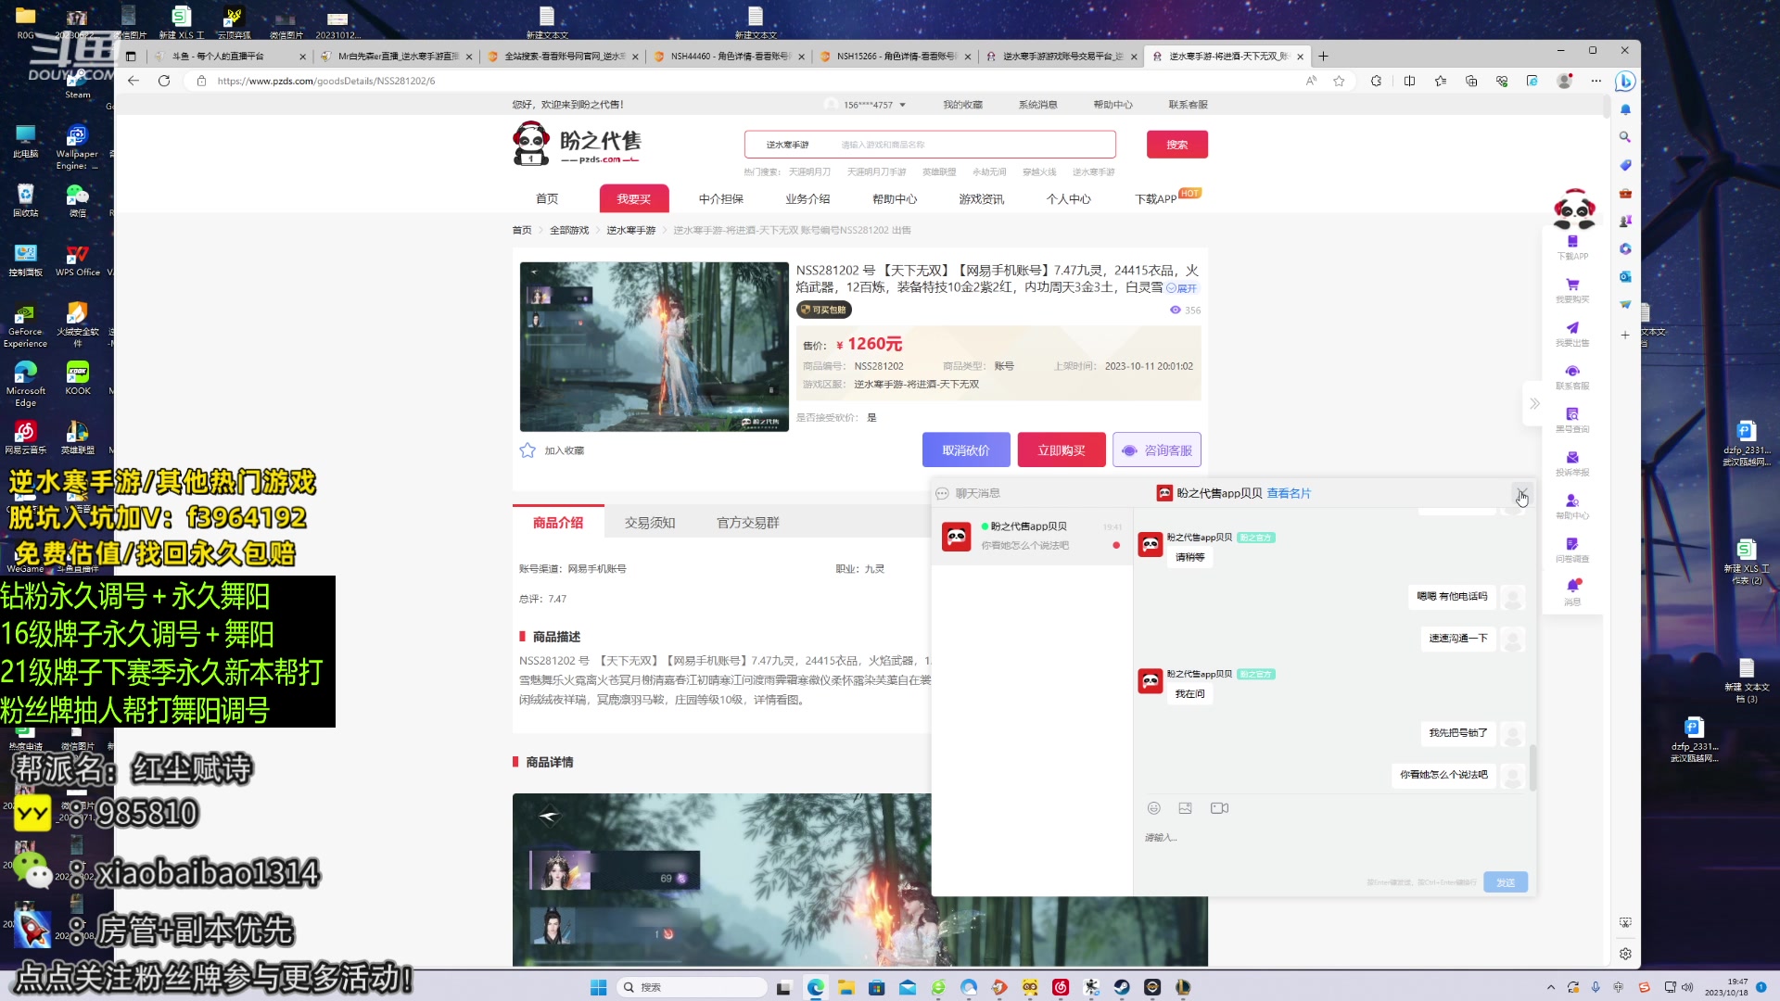Viewport: 1780px width, 1001px height.
Task: Click 发送 button in chat
Action: point(1506,882)
